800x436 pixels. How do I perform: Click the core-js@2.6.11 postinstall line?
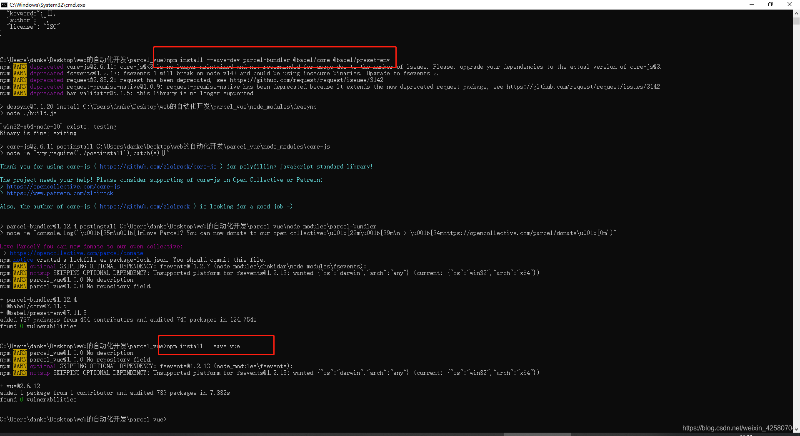click(x=165, y=146)
